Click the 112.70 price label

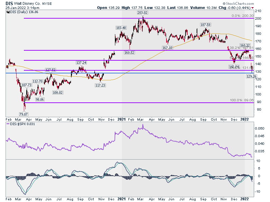point(37,81)
